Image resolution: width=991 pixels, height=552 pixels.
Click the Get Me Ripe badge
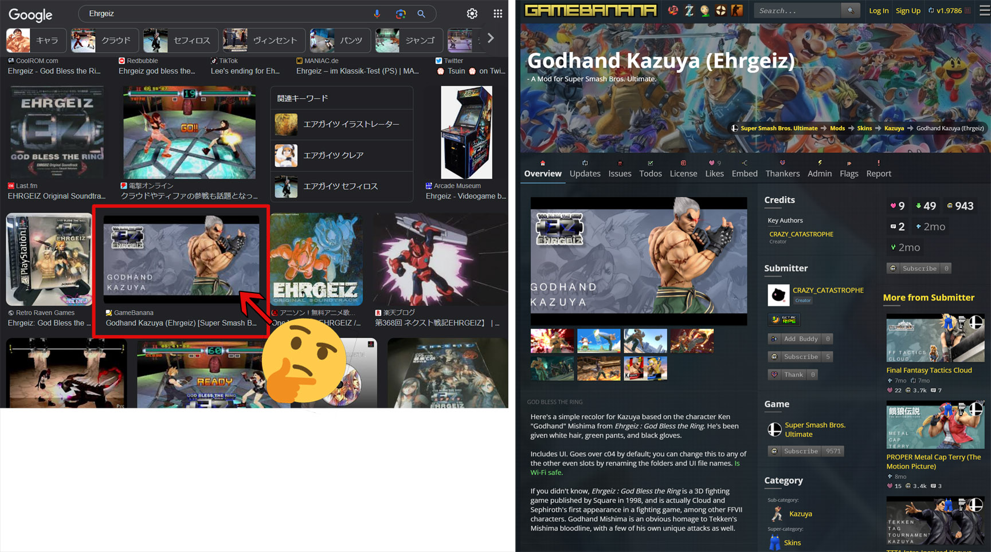click(x=784, y=320)
